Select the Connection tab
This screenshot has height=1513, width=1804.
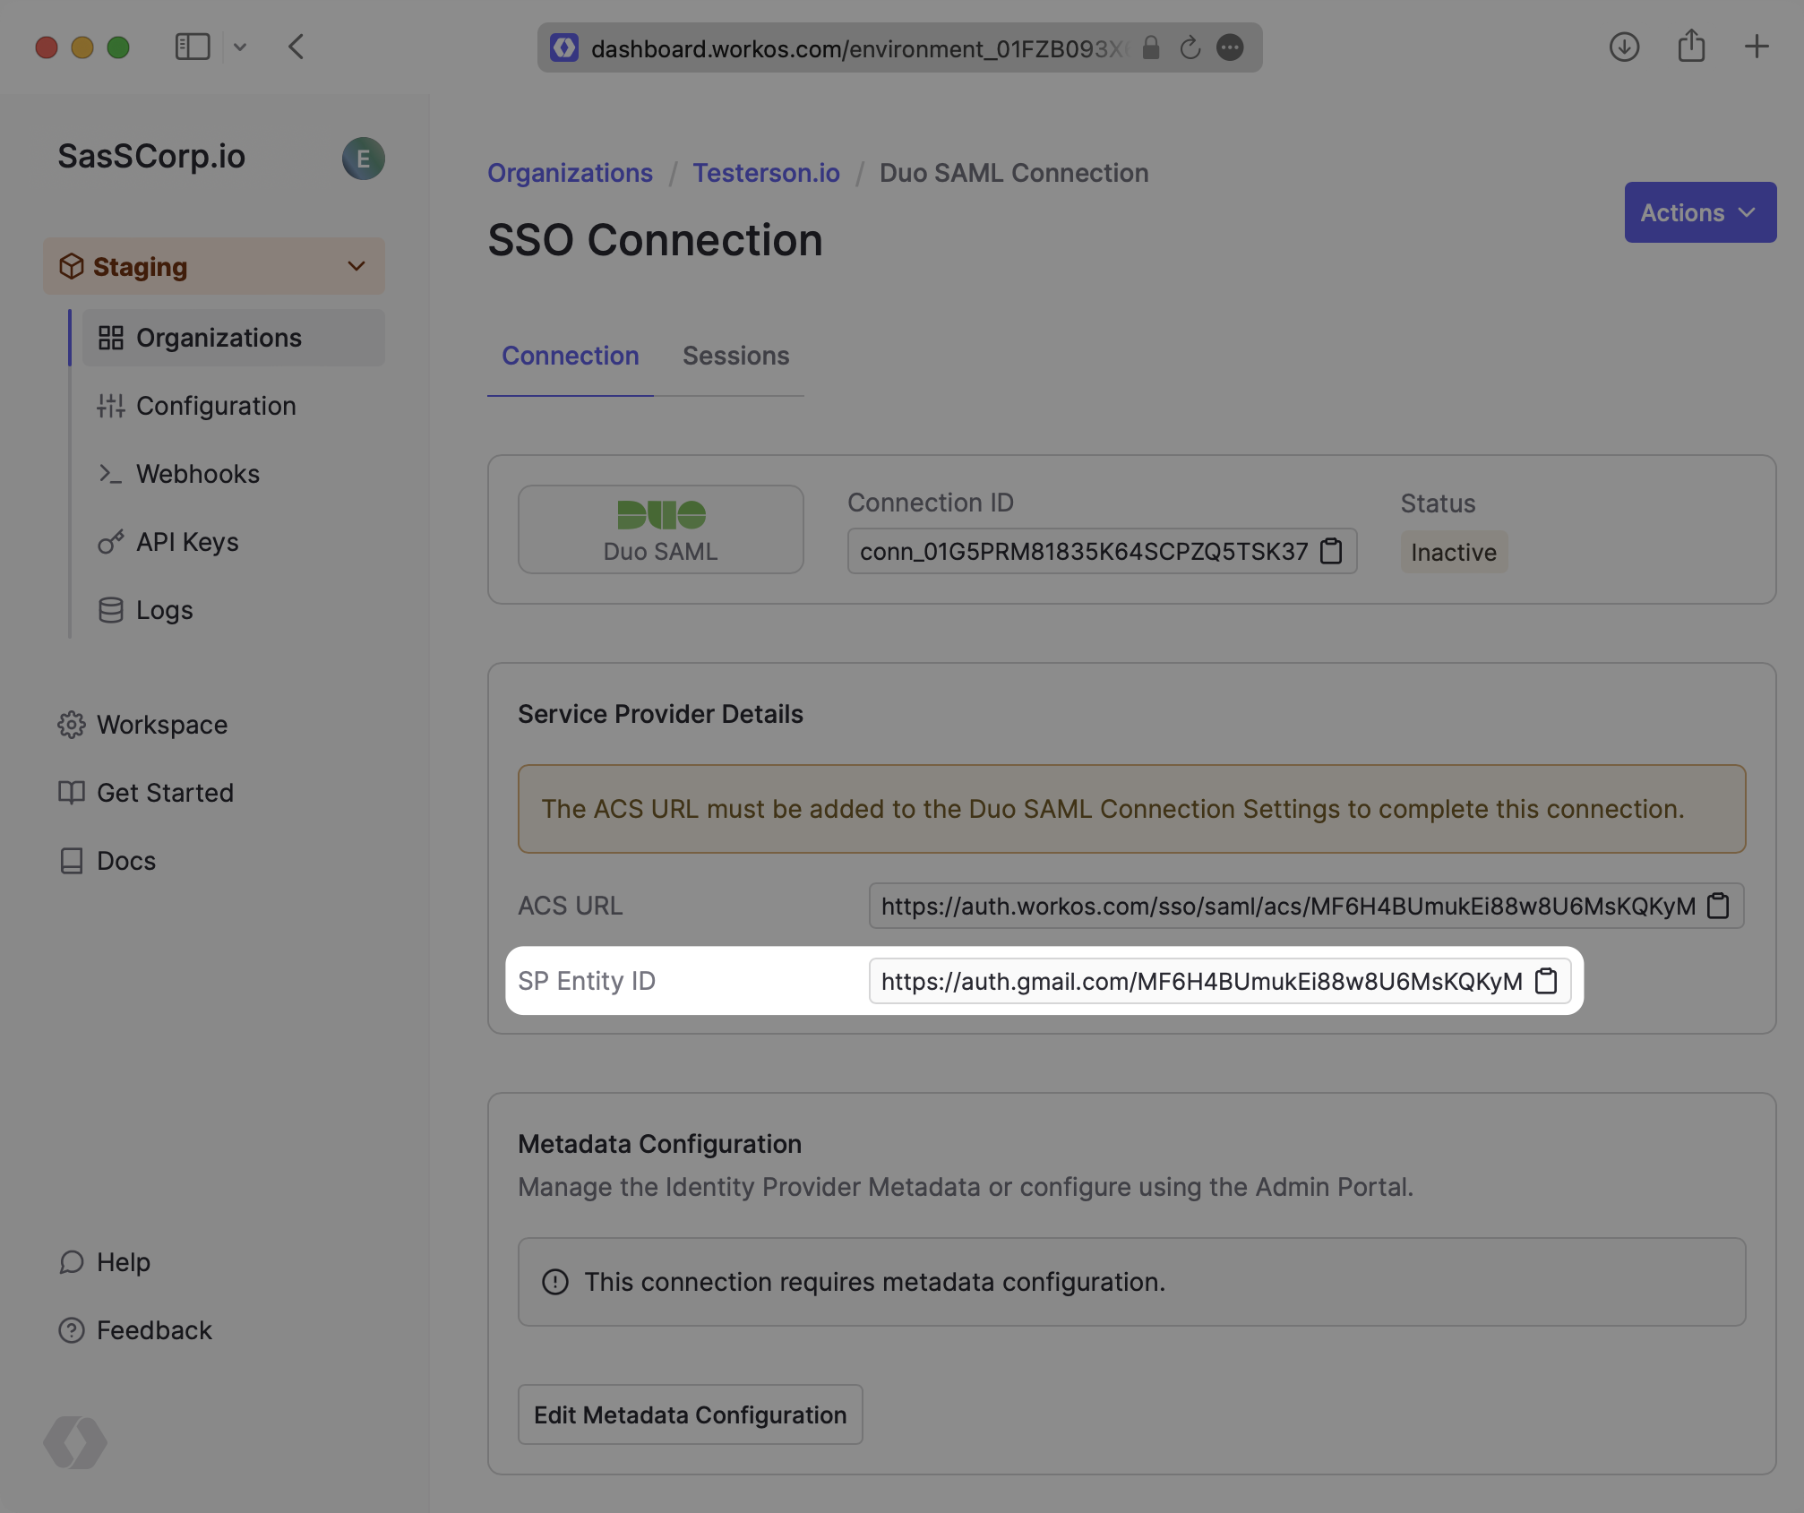tap(570, 356)
